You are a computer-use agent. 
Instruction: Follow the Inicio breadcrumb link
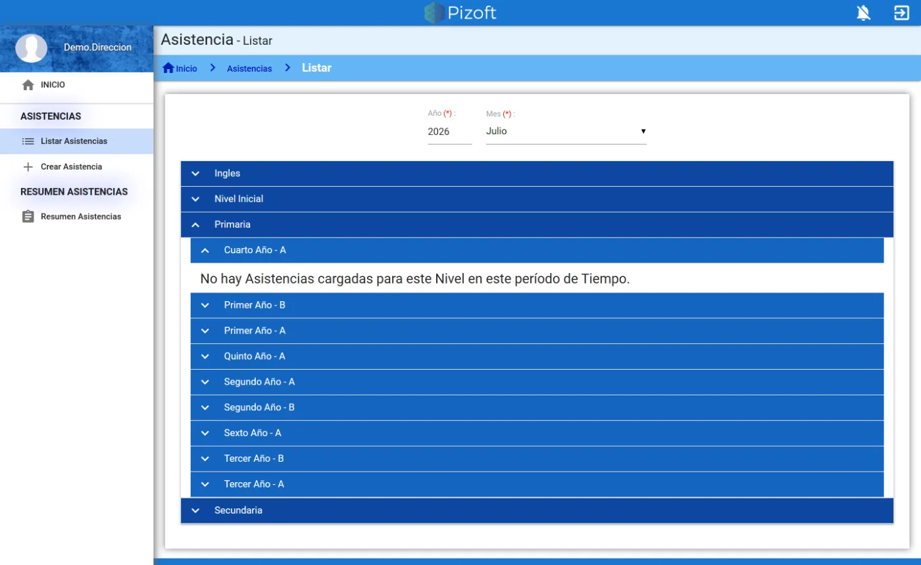pos(186,68)
